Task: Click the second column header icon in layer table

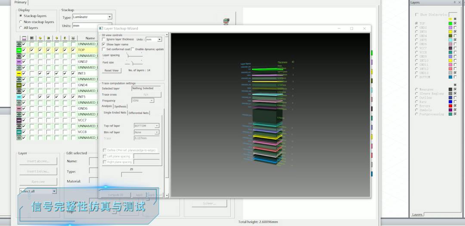Action: coord(32,38)
